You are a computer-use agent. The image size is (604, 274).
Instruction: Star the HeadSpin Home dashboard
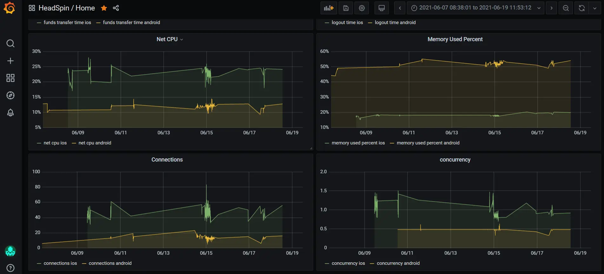(104, 8)
